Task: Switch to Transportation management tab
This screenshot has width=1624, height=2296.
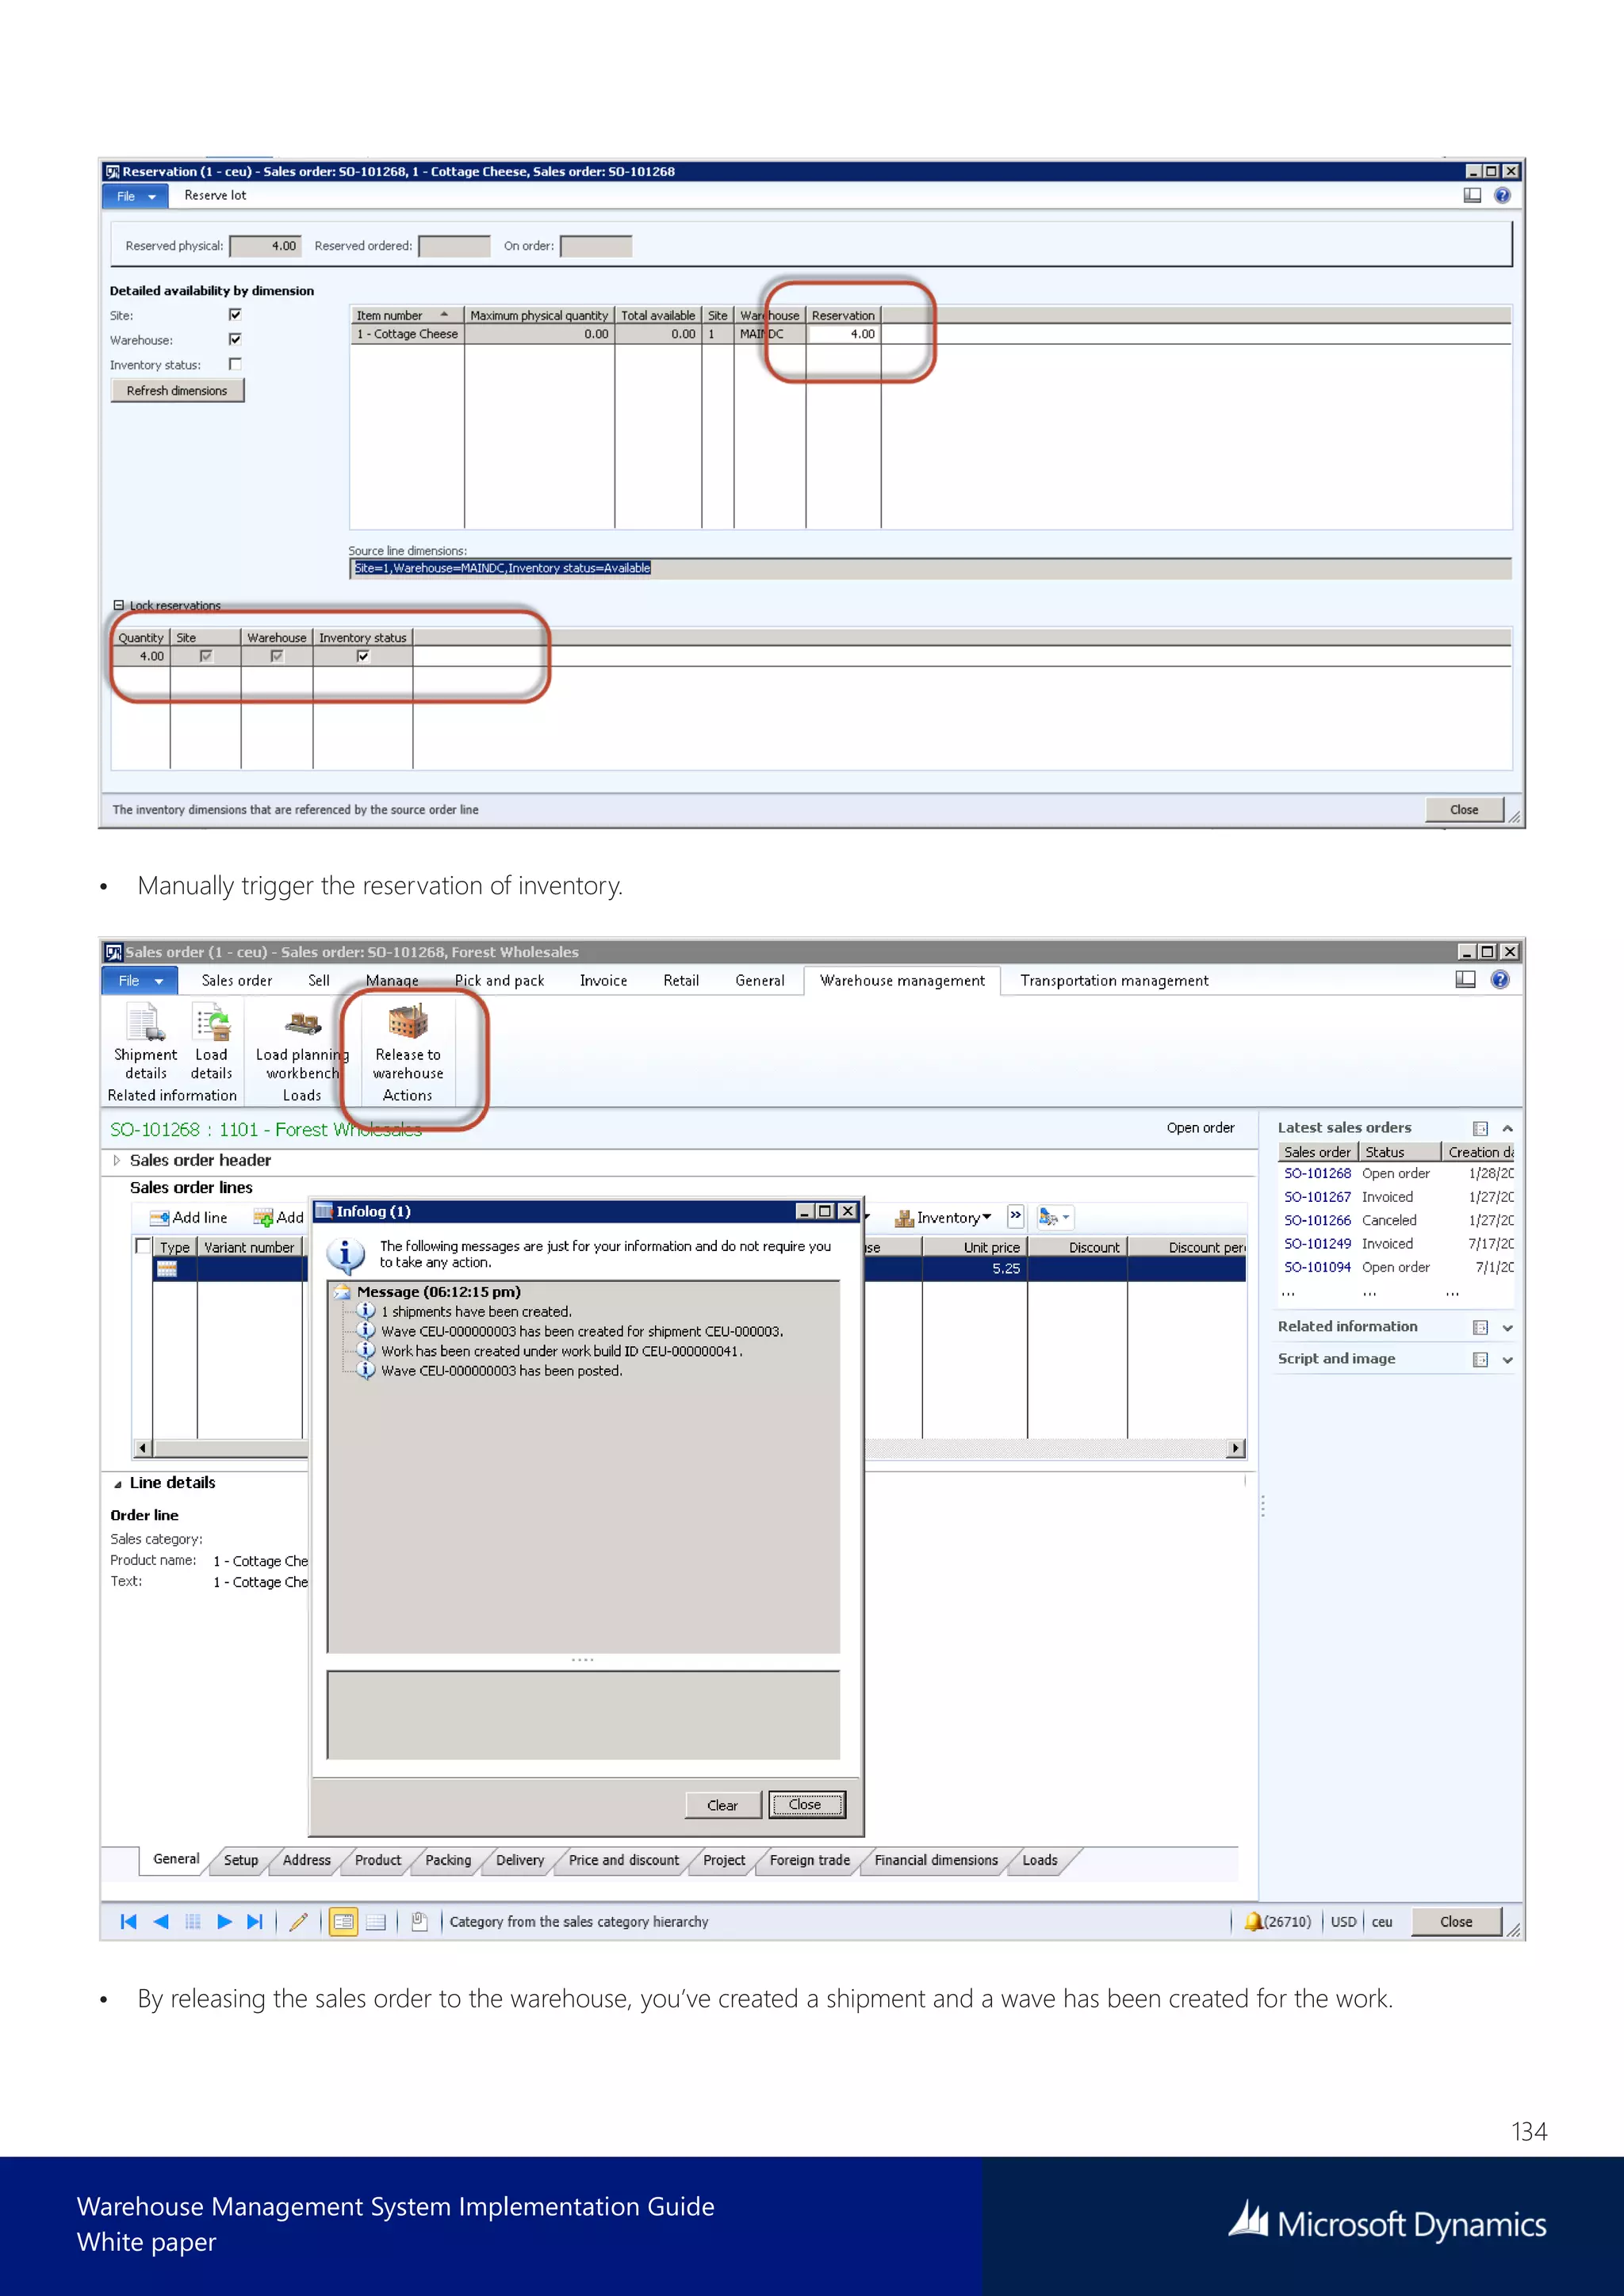Action: coord(1114,980)
